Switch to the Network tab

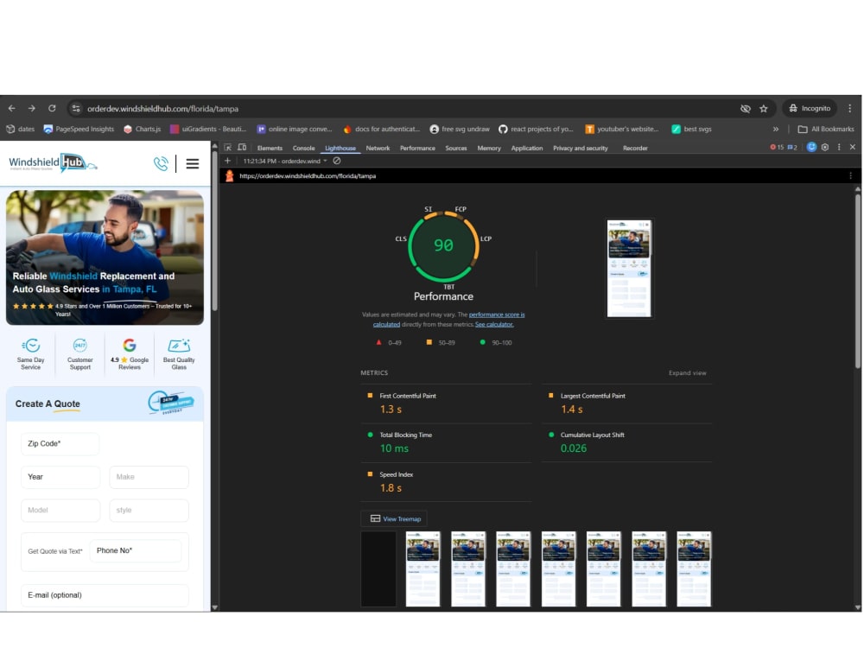click(378, 149)
